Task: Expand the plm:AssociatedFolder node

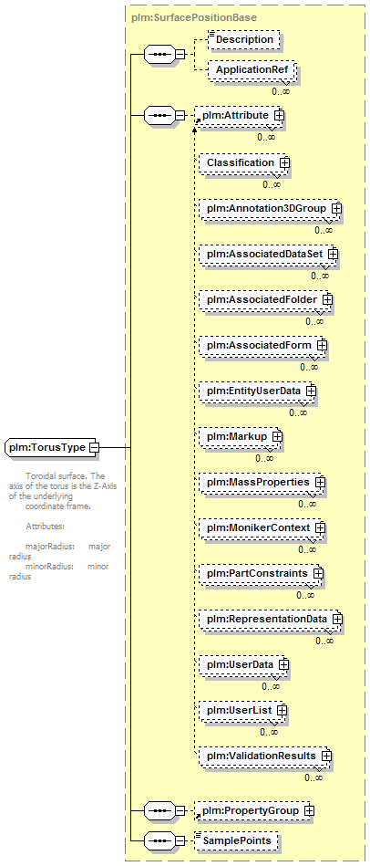Action: click(327, 299)
